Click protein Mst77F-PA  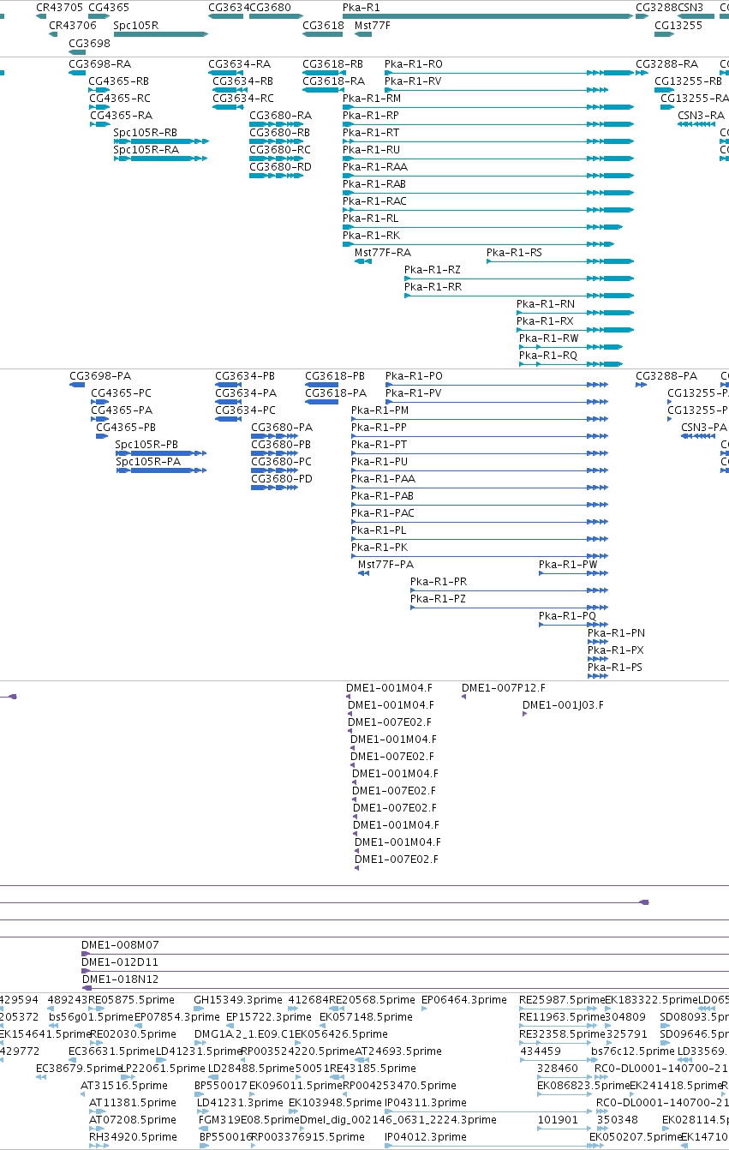pyautogui.click(x=385, y=565)
